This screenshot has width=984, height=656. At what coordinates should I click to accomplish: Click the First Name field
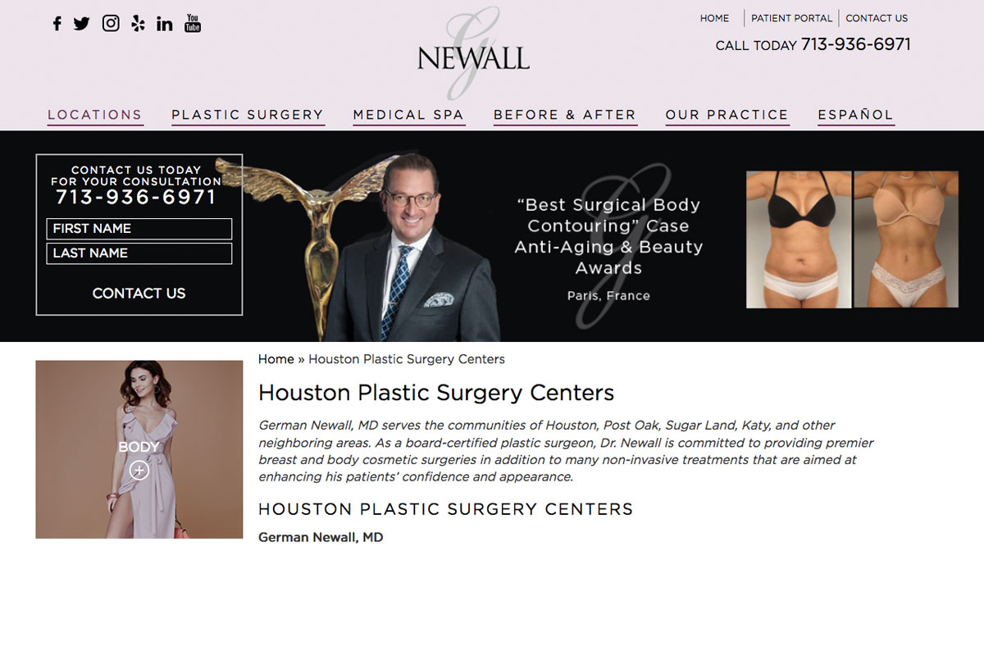[x=139, y=229]
